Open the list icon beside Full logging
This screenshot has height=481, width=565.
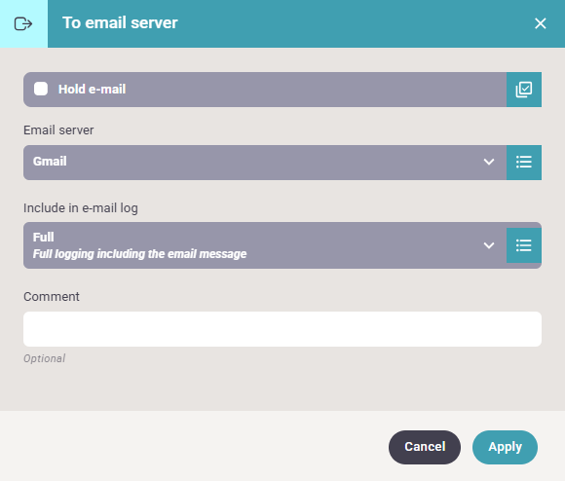(x=523, y=245)
